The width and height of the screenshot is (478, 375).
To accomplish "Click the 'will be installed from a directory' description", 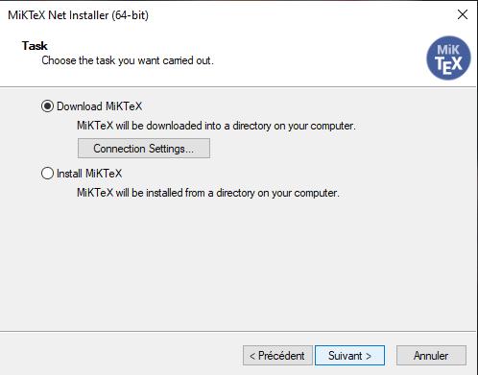I will (208, 193).
